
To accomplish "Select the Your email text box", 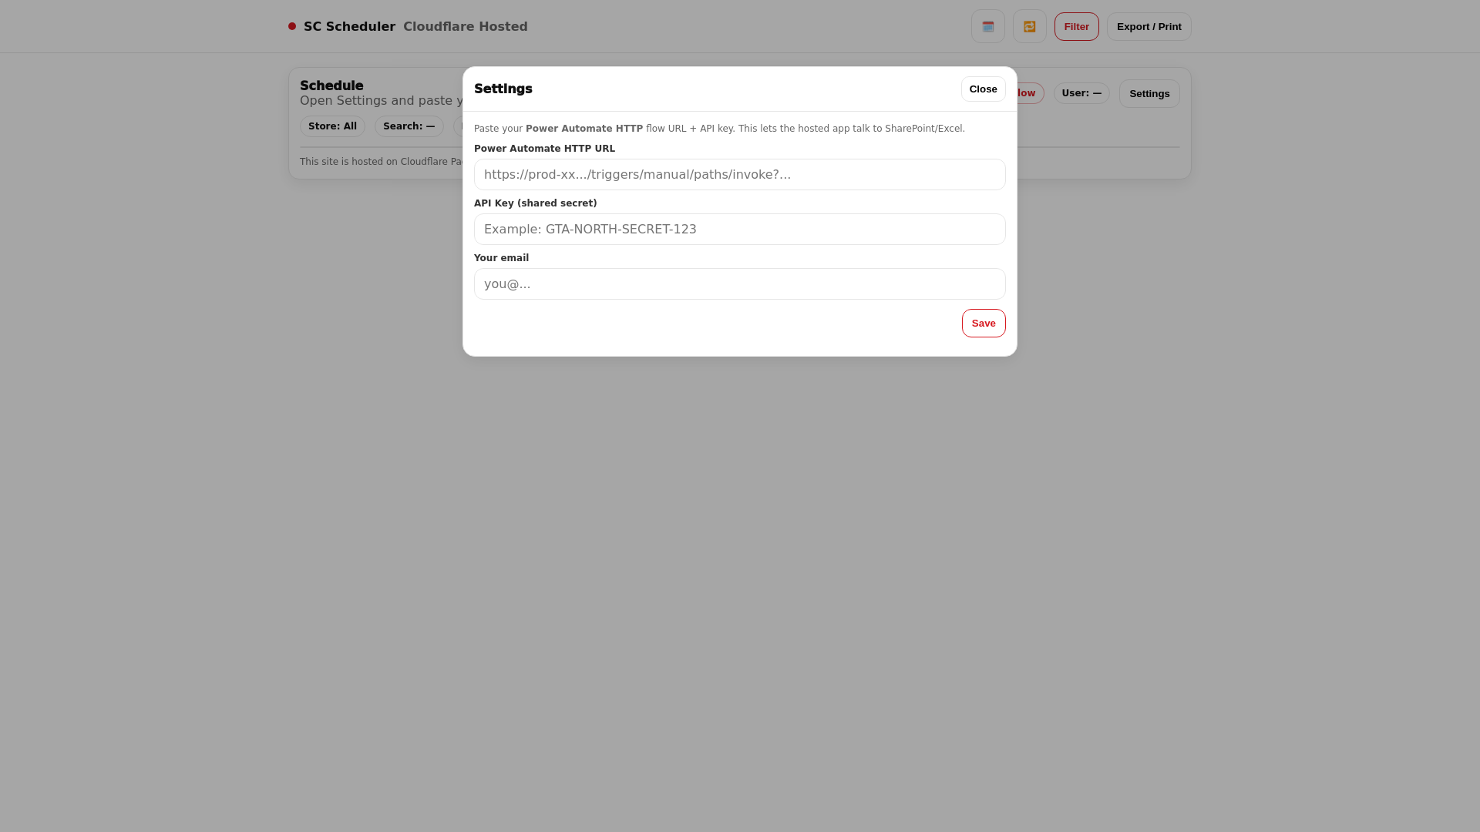I will [739, 284].
